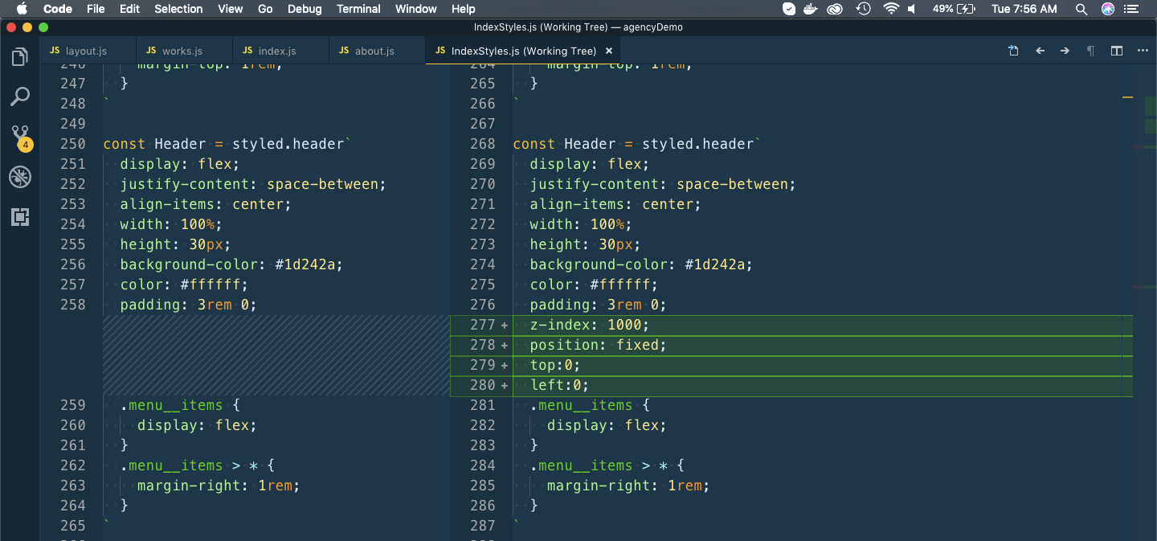Open the Selection menu in the menu bar
Image resolution: width=1157 pixels, height=541 pixels.
178,9
